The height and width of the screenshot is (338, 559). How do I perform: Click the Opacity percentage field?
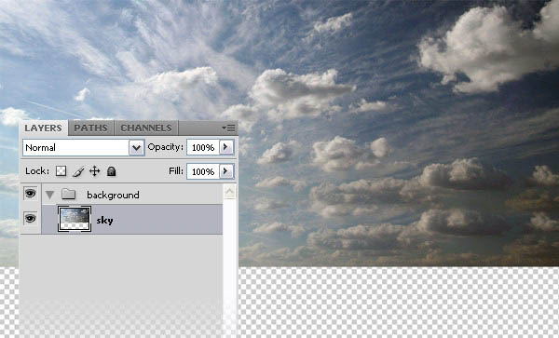tap(203, 147)
